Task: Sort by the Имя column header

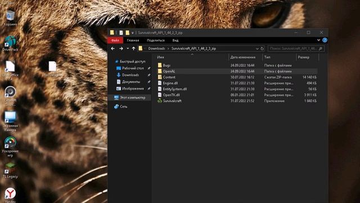Action: pos(160,57)
